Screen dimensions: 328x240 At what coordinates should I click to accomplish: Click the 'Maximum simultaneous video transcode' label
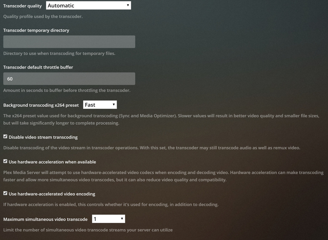click(45, 219)
